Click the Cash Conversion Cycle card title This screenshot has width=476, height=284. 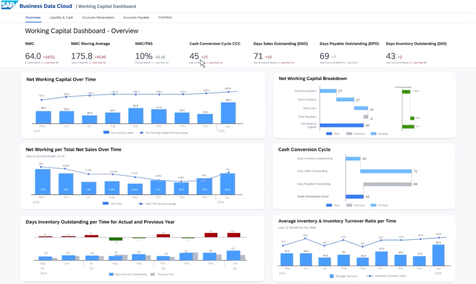tap(304, 150)
